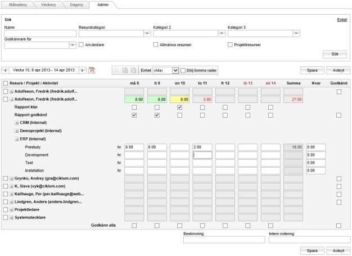Viewport: 352px width, 256px height.
Task: Click Test Kvar field showing 0.00
Action: point(316,163)
